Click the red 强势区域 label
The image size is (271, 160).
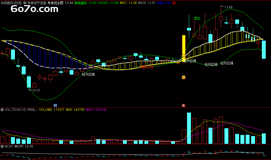click(147, 67)
